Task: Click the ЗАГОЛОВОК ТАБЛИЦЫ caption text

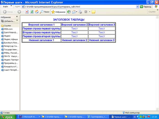Action: point(69,20)
